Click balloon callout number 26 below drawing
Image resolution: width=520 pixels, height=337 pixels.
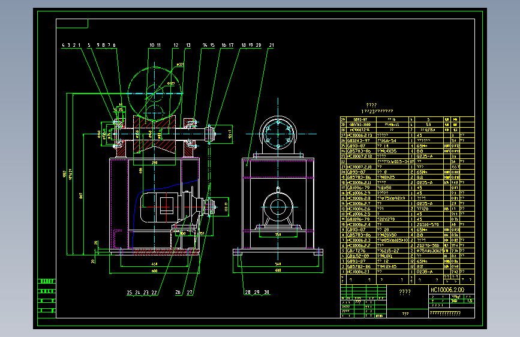(x=178, y=292)
